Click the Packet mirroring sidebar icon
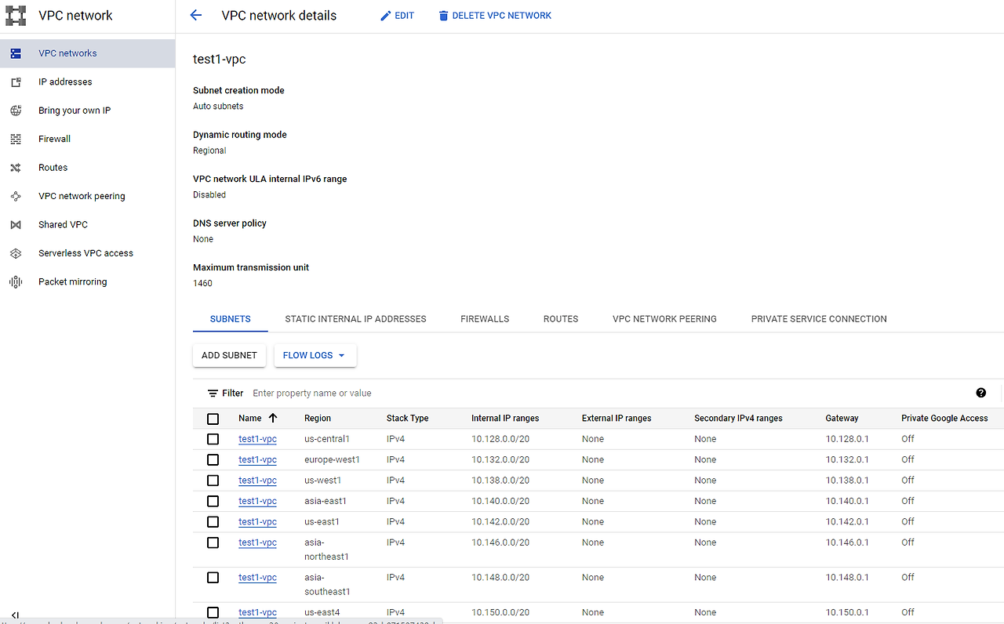Viewport: 1004px width, 624px height. [x=16, y=282]
